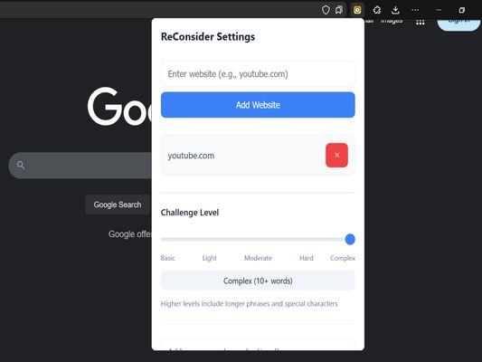
Task: Open the bookmarks icon in toolbar
Action: tap(339, 10)
